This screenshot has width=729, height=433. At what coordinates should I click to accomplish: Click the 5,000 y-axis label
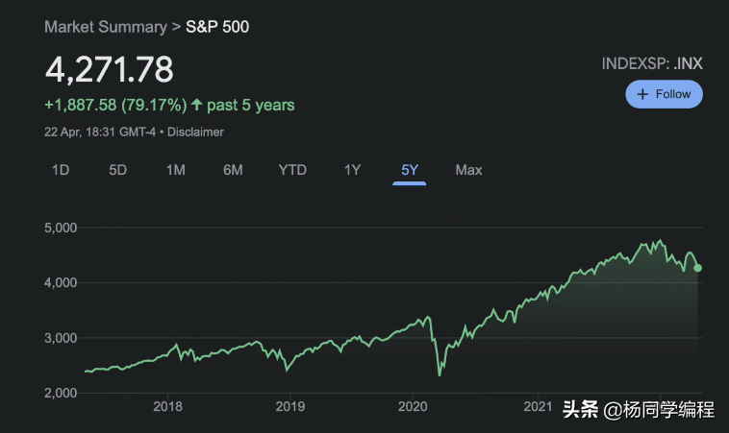(x=62, y=228)
